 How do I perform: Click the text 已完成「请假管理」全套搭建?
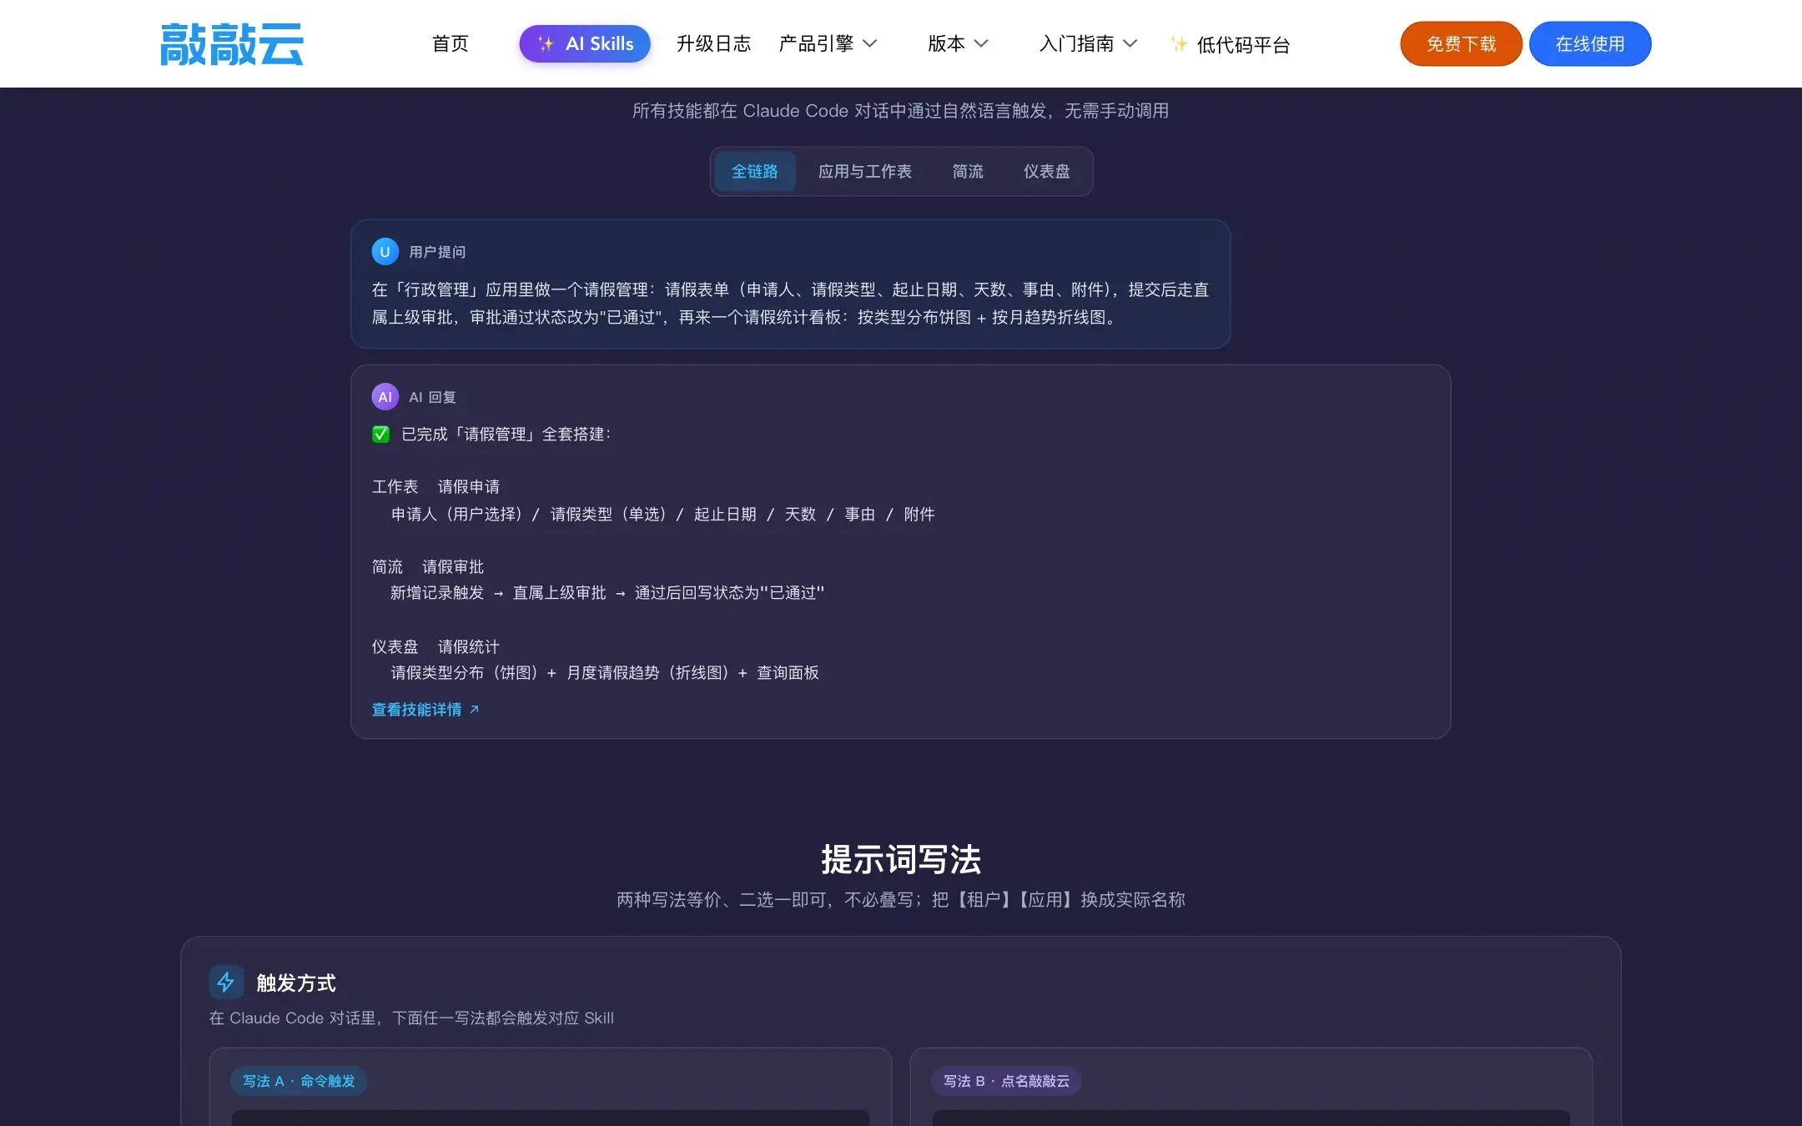506,434
